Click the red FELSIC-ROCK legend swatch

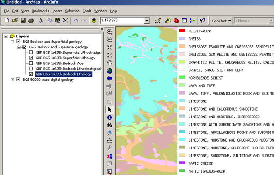tap(182, 31)
